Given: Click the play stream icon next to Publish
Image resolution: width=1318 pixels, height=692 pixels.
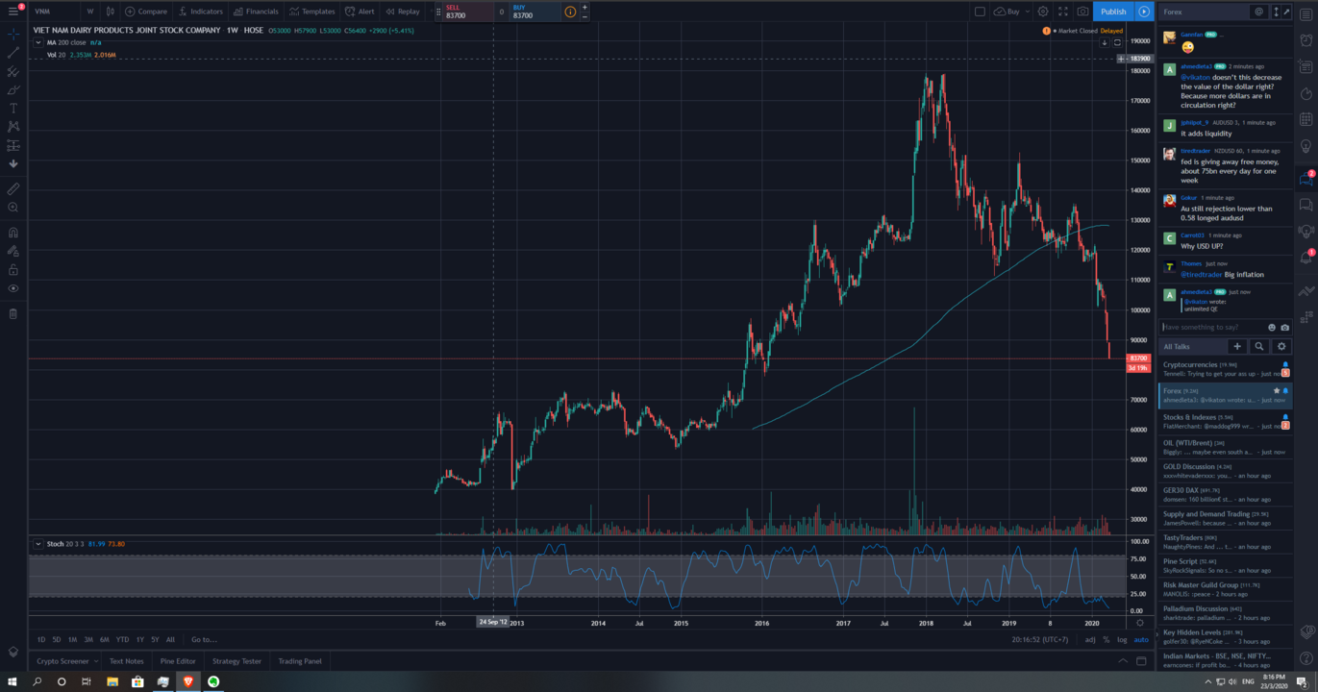Looking at the screenshot, I should click(x=1144, y=12).
